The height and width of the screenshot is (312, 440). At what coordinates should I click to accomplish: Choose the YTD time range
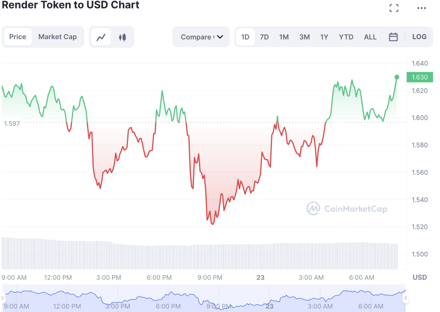(346, 37)
